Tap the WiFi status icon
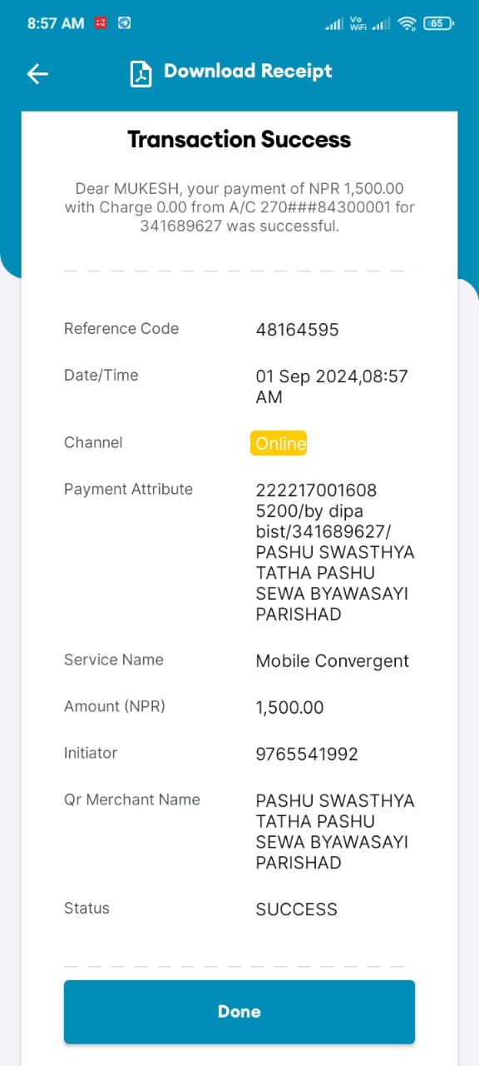 [x=407, y=23]
